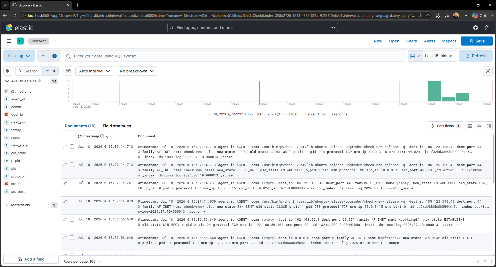Hide the chart with the toggle icon
Screen dimensions: 496x267
68,71
